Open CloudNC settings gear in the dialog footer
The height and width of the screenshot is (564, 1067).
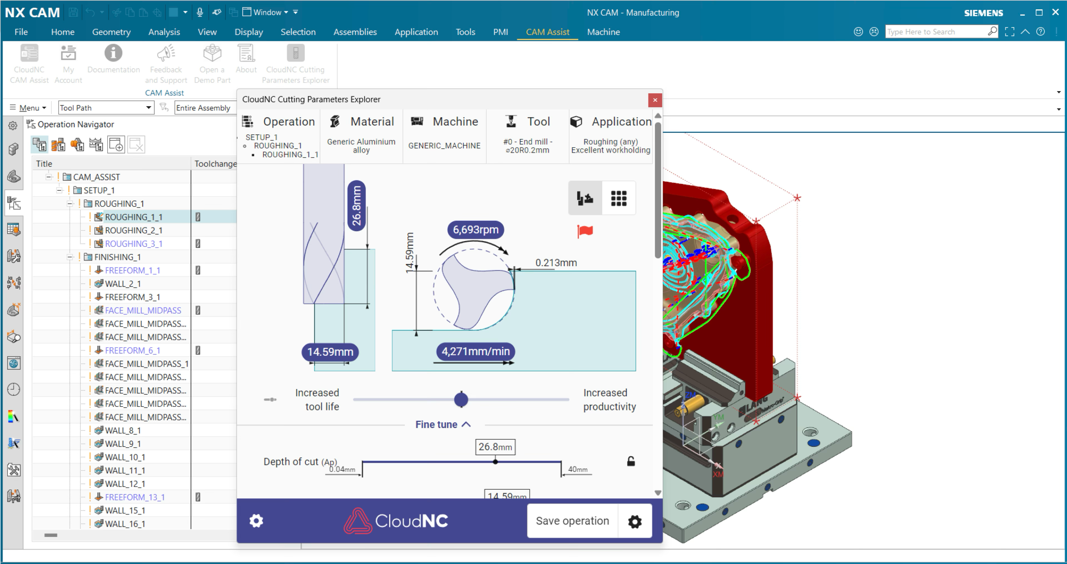click(256, 521)
